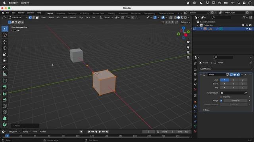Screen dimensions: 254x142
Task: Enable the Clipping checkbox
Action: coord(221,97)
